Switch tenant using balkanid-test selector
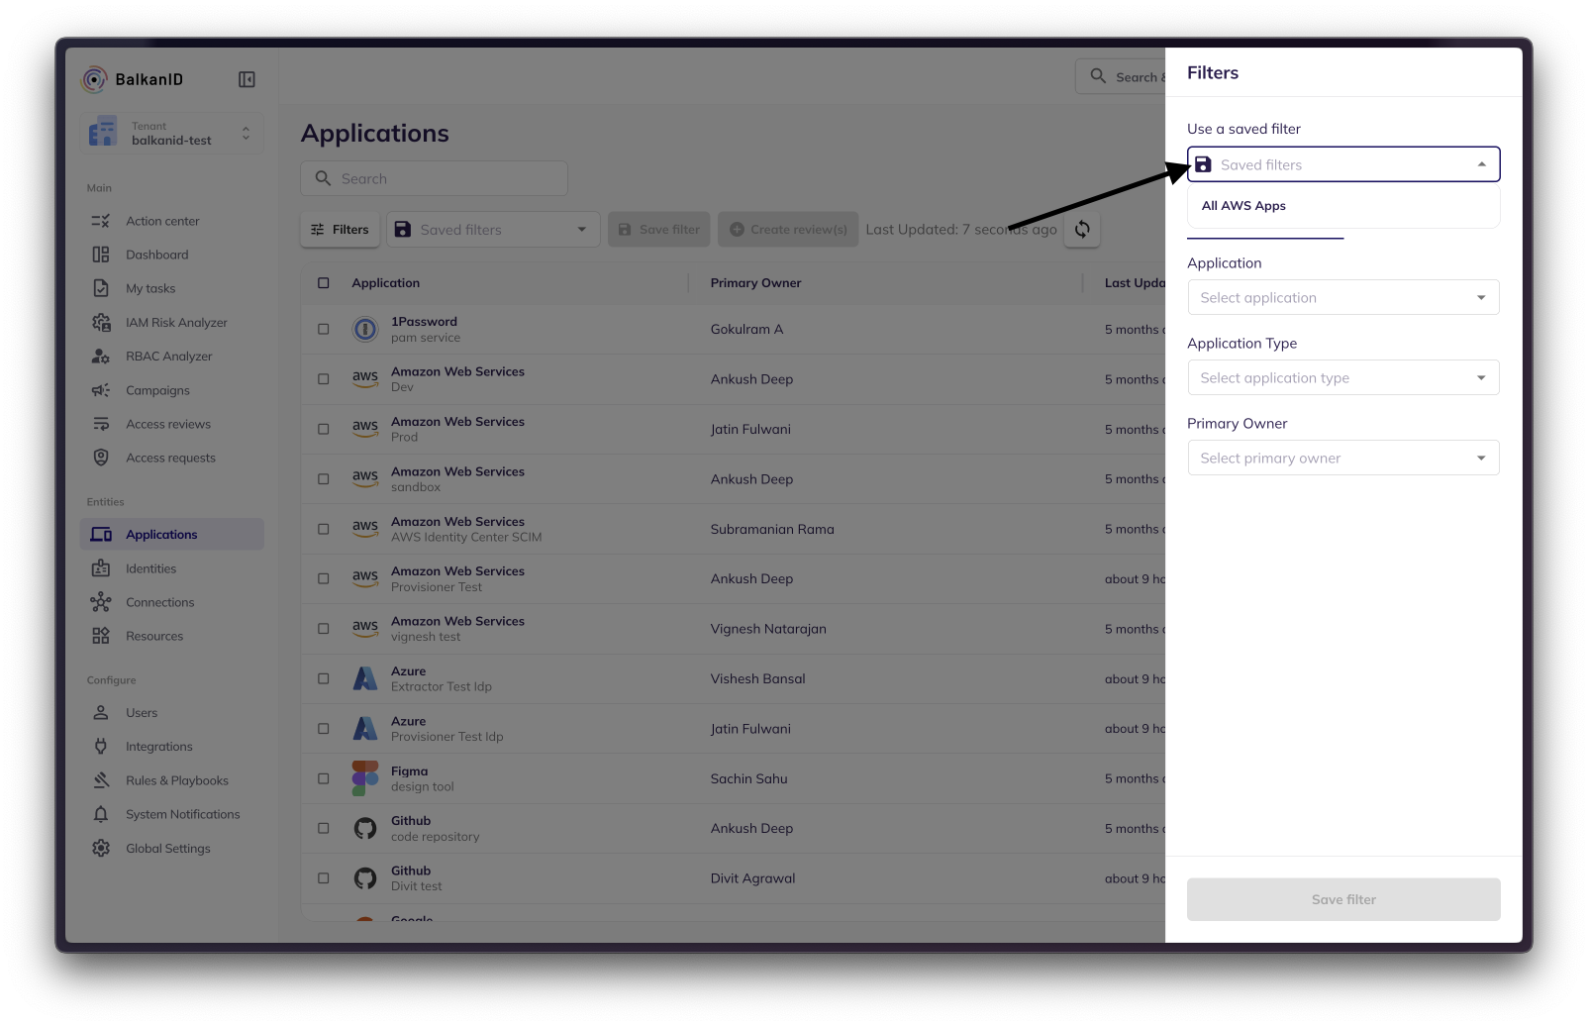1588x1026 pixels. click(171, 134)
